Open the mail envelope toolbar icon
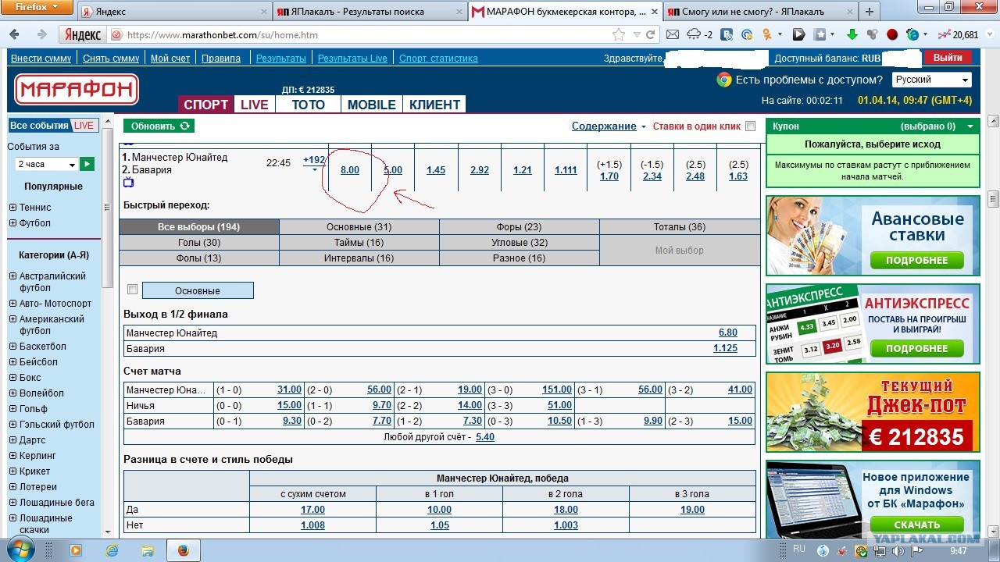The image size is (1000, 562). (673, 34)
